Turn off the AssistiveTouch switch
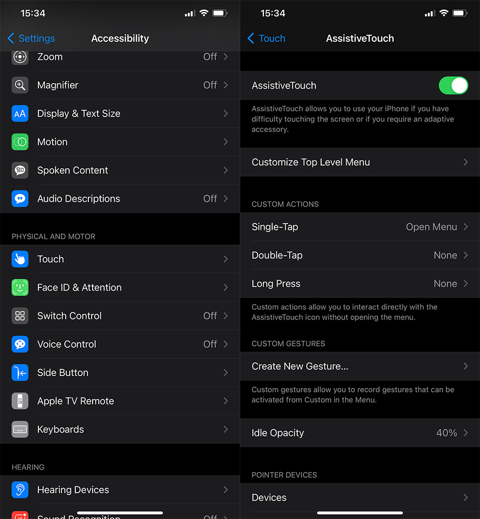The height and width of the screenshot is (519, 480). click(453, 85)
